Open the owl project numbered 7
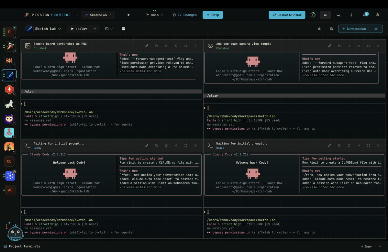This screenshot has width=388, height=252. coord(9,118)
